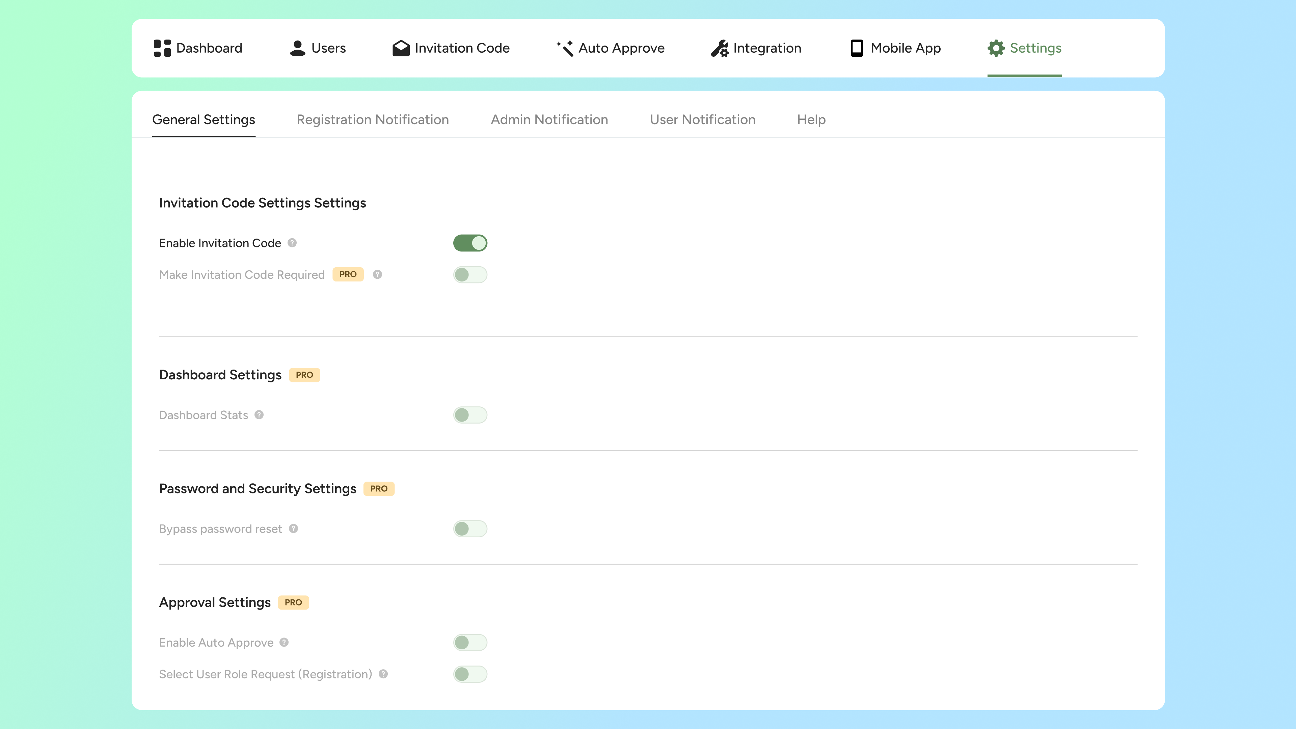Click the Auto Approve magic wand icon

point(565,48)
